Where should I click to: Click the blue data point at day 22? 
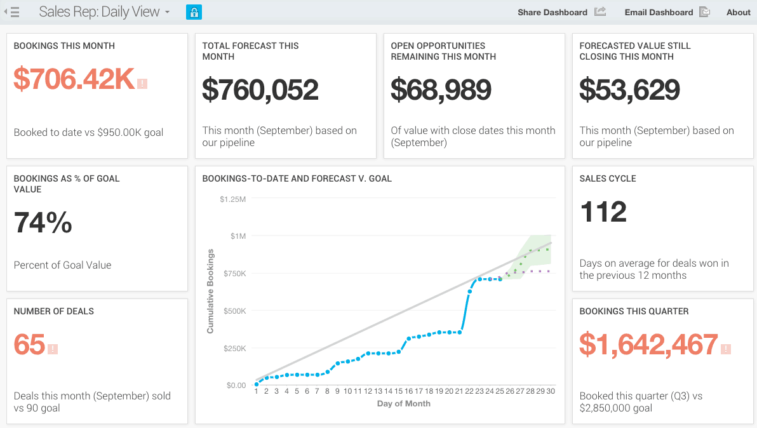pos(469,291)
